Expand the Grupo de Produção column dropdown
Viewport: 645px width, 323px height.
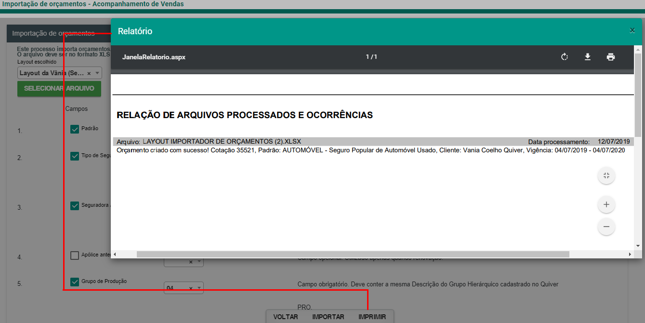tap(199, 288)
